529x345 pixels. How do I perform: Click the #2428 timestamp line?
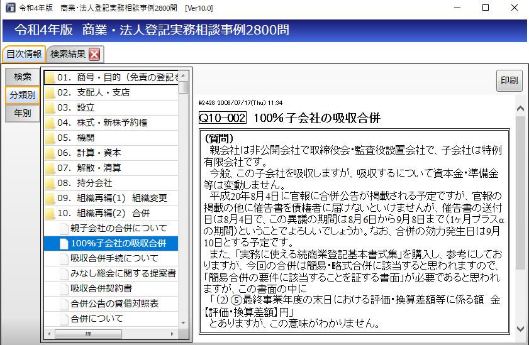point(240,103)
